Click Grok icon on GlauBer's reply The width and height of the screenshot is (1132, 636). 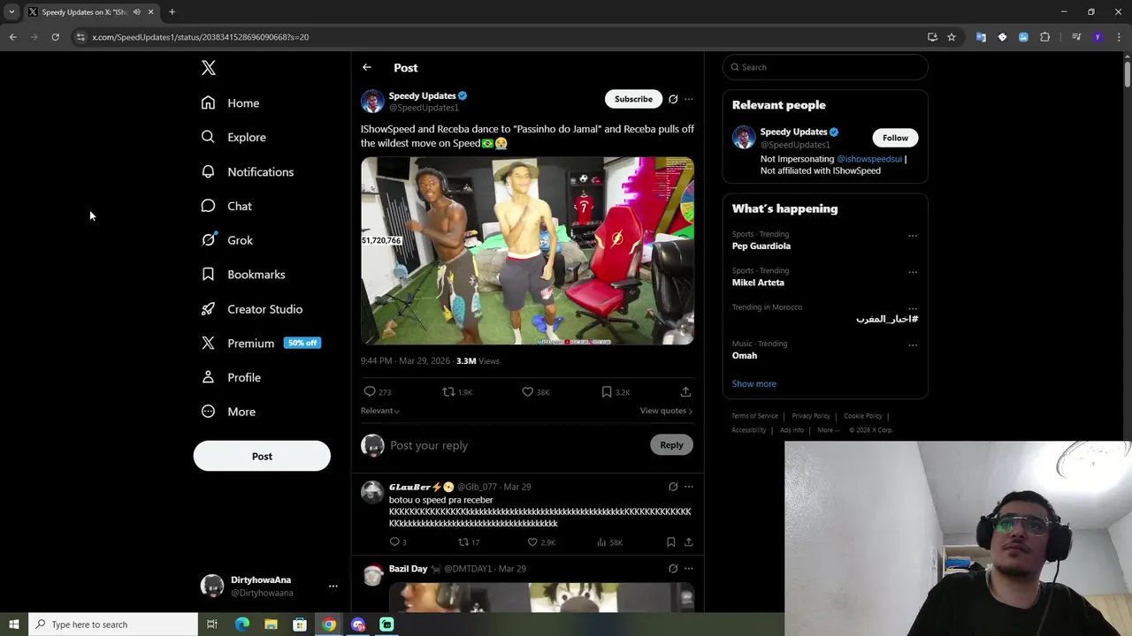tap(673, 487)
